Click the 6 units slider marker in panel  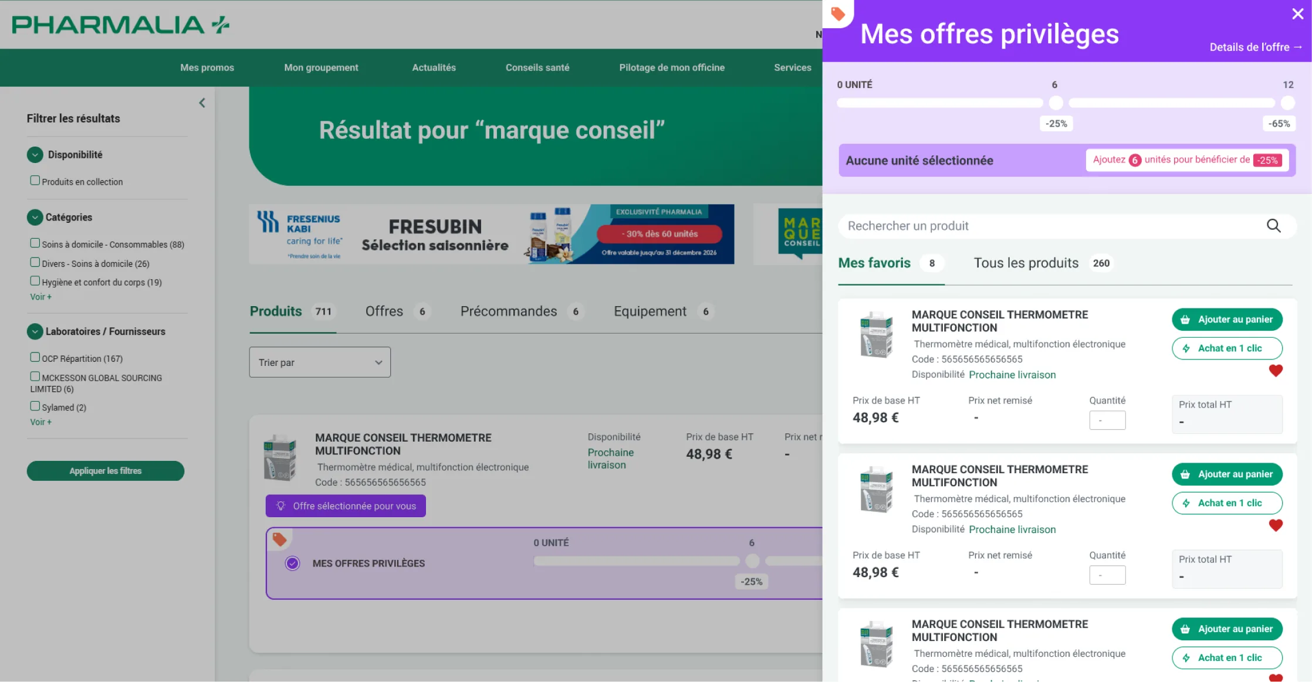1056,103
